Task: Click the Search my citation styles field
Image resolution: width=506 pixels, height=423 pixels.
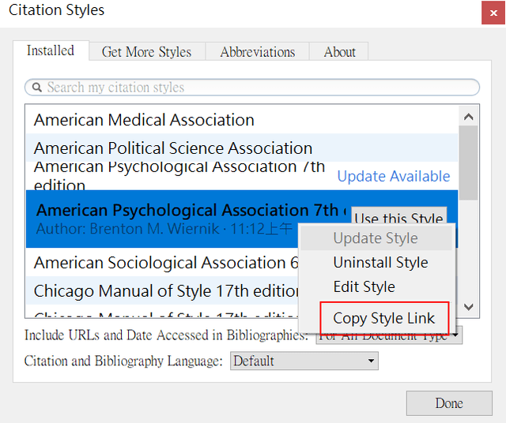Action: 252,88
